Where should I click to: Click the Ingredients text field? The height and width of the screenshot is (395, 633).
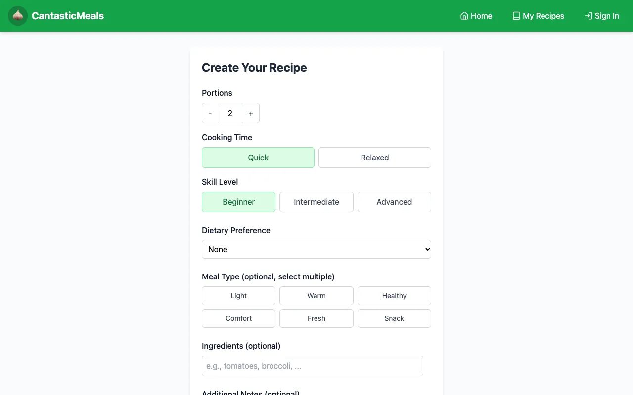coord(313,366)
